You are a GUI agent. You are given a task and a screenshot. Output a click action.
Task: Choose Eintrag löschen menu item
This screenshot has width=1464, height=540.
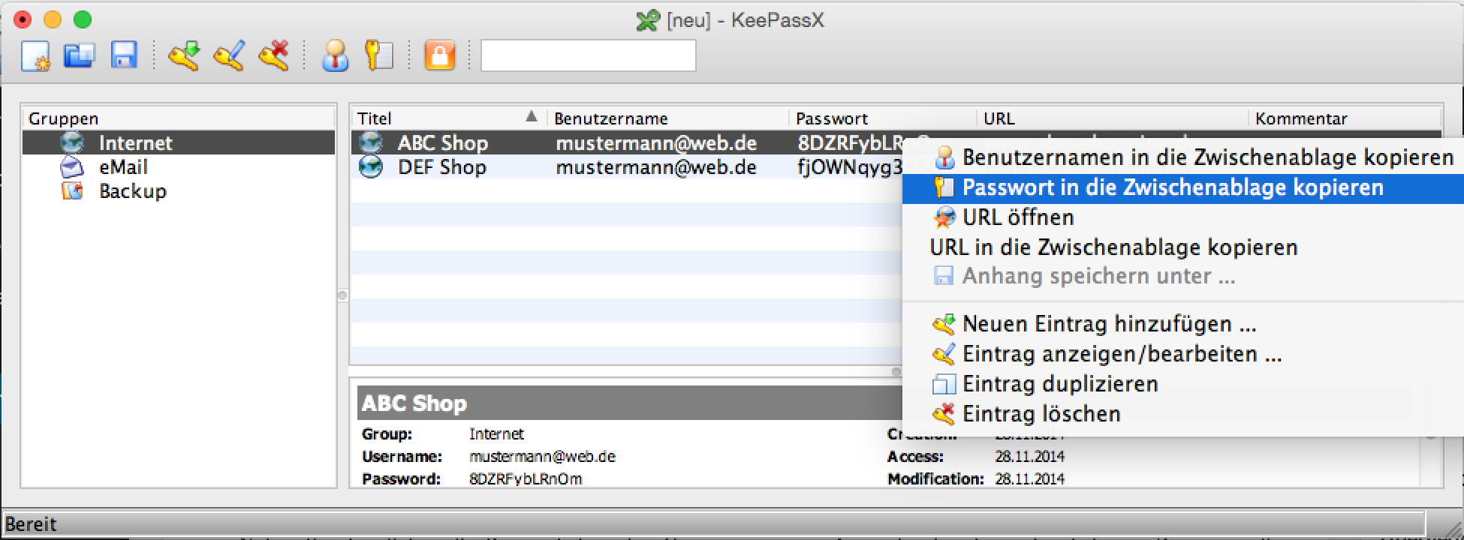tap(1183, 414)
